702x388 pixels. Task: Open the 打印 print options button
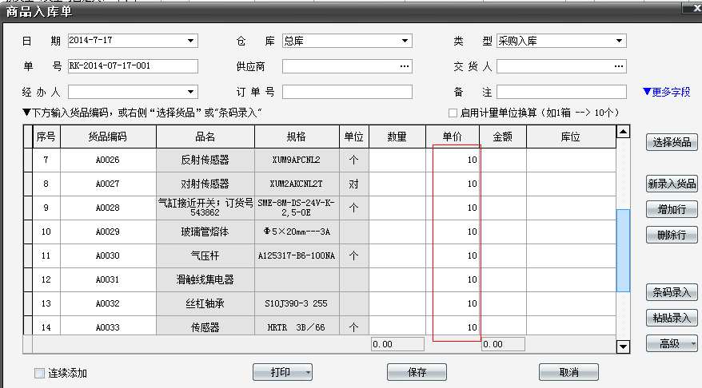coord(282,372)
